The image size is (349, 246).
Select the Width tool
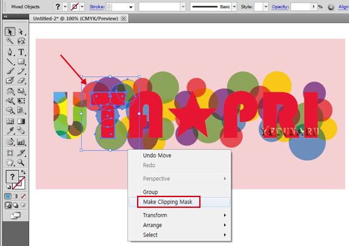point(10,101)
